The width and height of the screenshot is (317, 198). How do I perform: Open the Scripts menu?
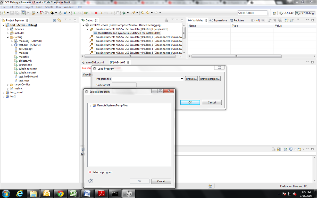[49, 7]
